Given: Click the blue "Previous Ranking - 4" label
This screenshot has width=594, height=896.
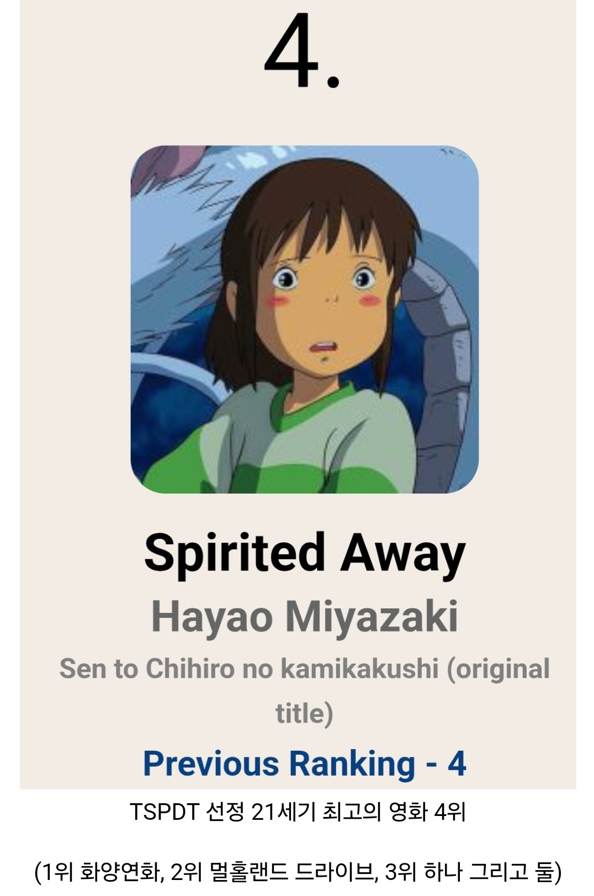Looking at the screenshot, I should coord(305,764).
